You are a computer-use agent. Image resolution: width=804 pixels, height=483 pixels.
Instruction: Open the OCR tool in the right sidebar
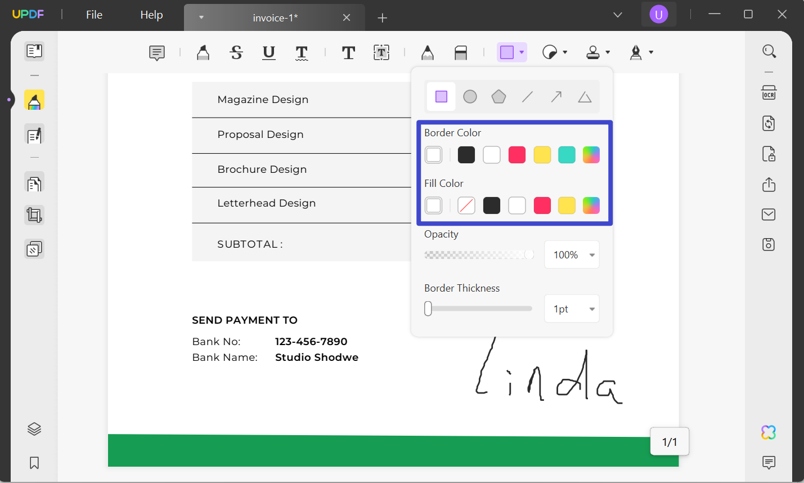(x=769, y=92)
